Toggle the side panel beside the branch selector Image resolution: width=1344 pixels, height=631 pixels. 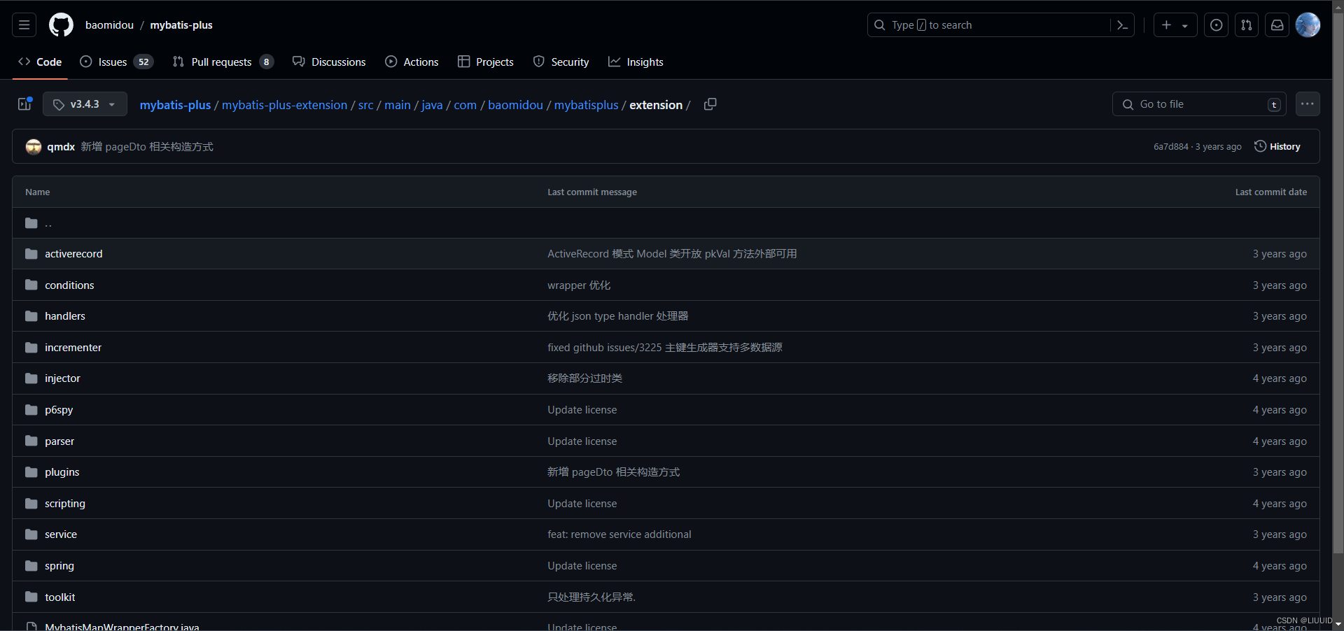24,104
